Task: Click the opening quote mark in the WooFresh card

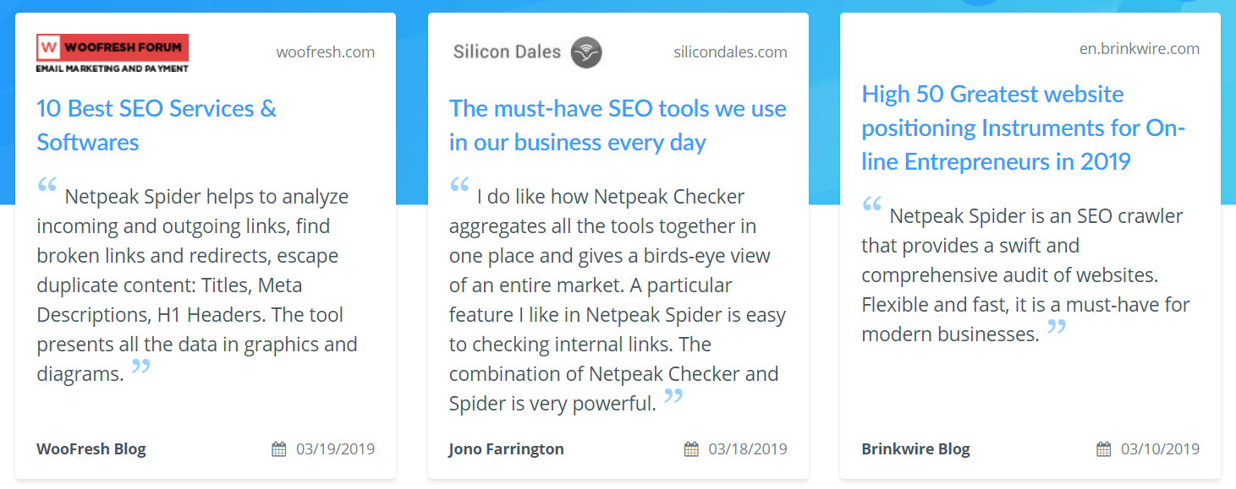Action: (47, 185)
